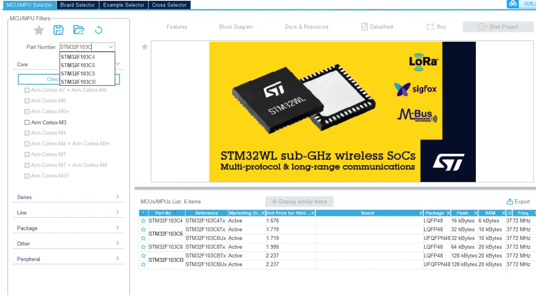Screen dimensions: 536x295
Task: Click the save search icon in filters
Action: point(58,30)
